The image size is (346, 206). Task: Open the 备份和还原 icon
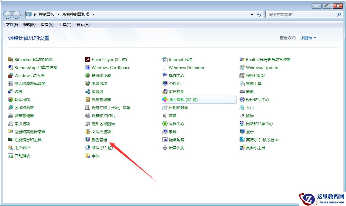(87, 75)
